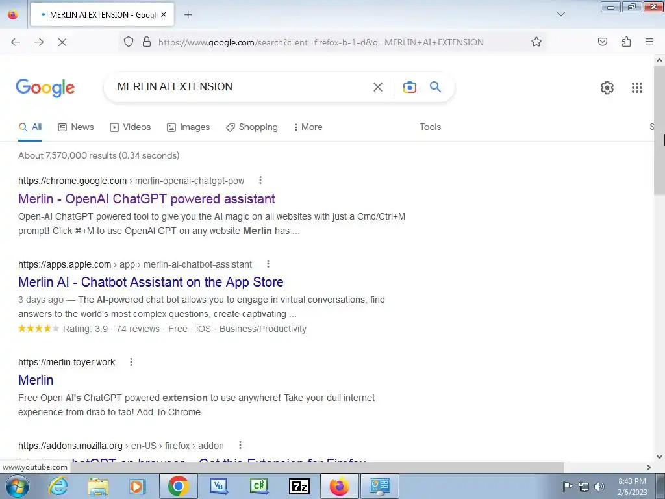Image resolution: width=665 pixels, height=499 pixels.
Task: Switch to Google Chrome in taskbar
Action: pos(179,486)
